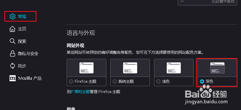
Task: Click the General gear icon
Action: [13, 16]
